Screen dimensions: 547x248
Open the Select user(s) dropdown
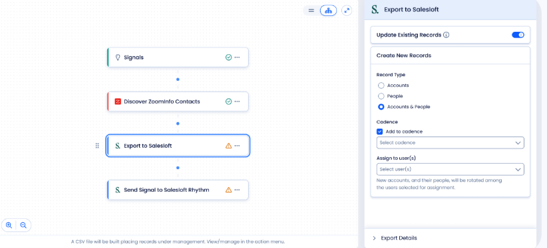tap(450, 169)
